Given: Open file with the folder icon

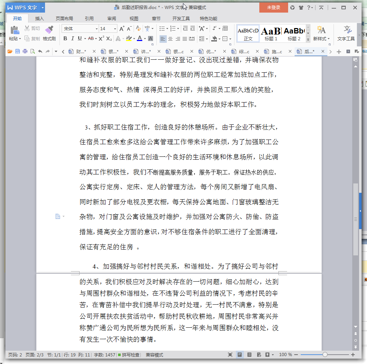Looking at the screenshot, I should [x=10, y=51].
